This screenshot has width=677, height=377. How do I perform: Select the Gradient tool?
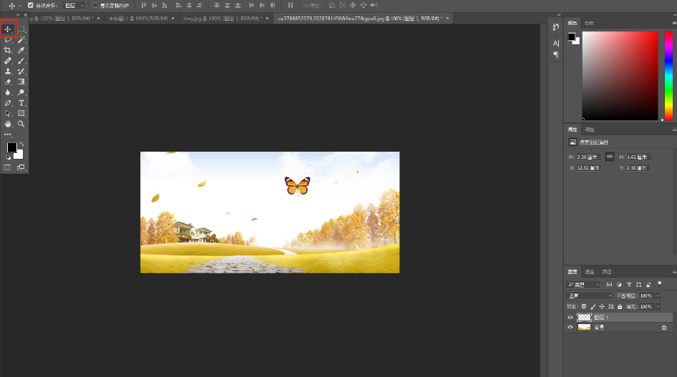(x=21, y=82)
